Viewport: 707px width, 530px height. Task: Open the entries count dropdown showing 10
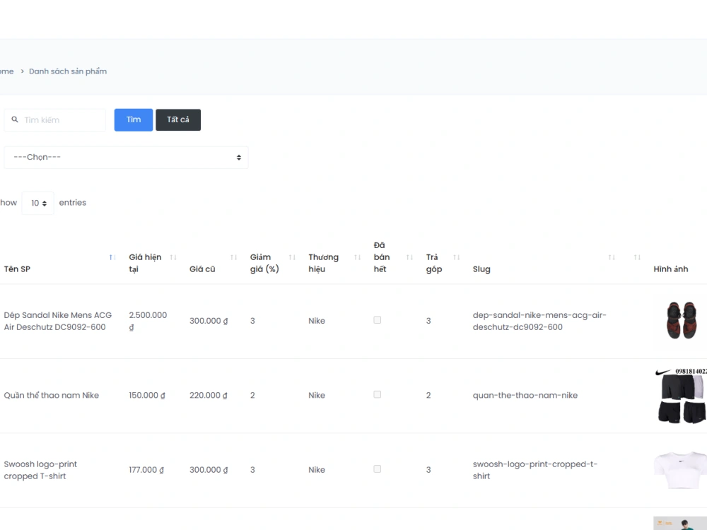point(38,204)
